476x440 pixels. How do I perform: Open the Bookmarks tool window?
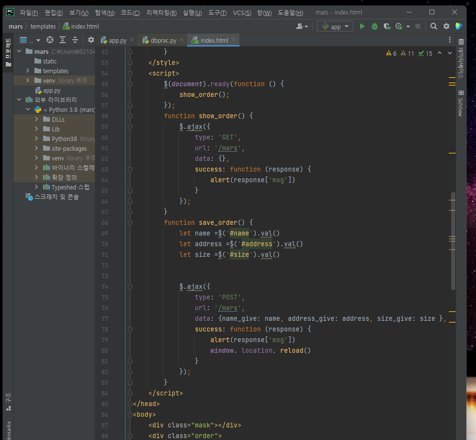click(x=9, y=430)
